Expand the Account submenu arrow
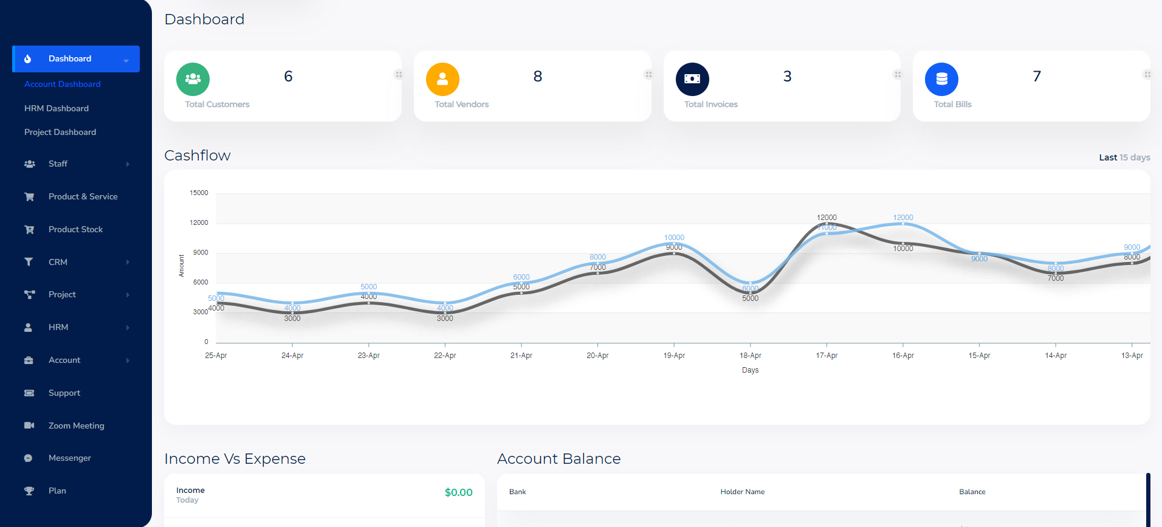The width and height of the screenshot is (1162, 527). 128,360
